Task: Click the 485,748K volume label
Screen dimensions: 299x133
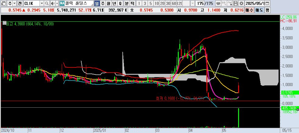Action: coord(289,108)
